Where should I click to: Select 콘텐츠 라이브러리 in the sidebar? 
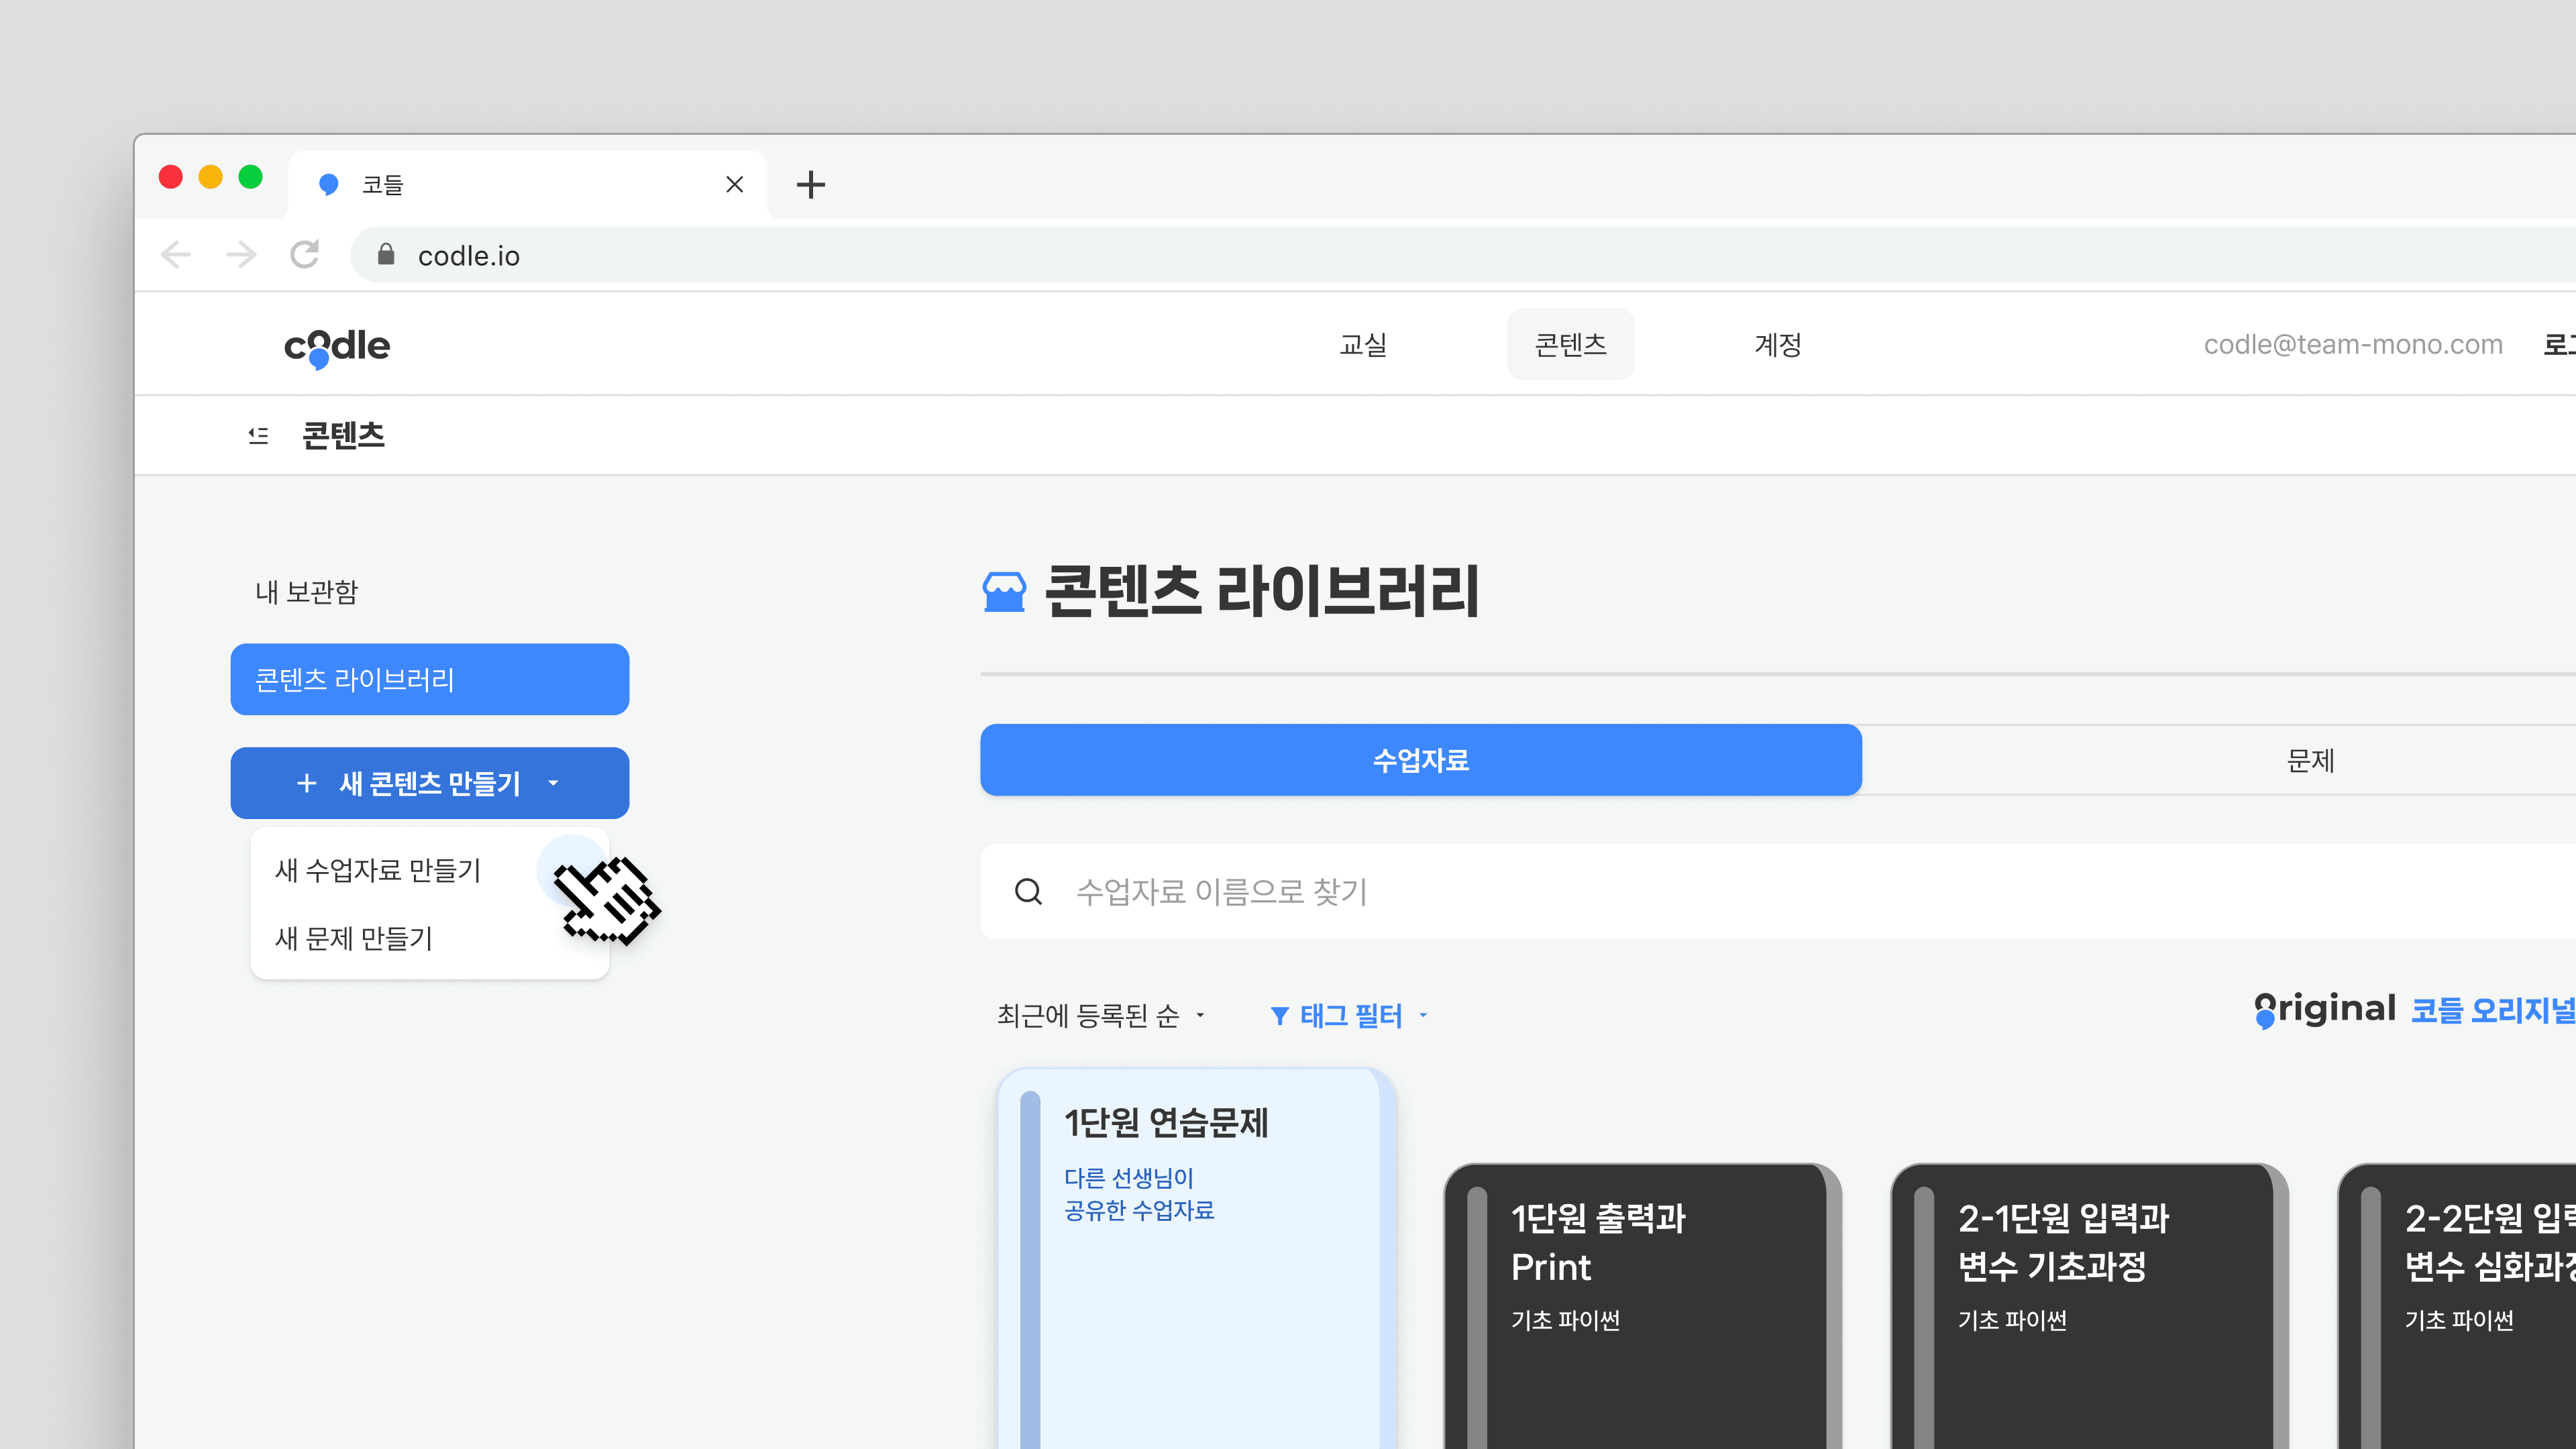429,680
